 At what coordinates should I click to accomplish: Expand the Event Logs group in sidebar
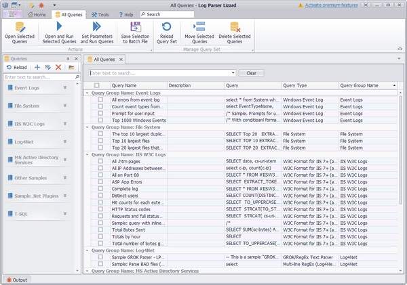tap(65, 87)
